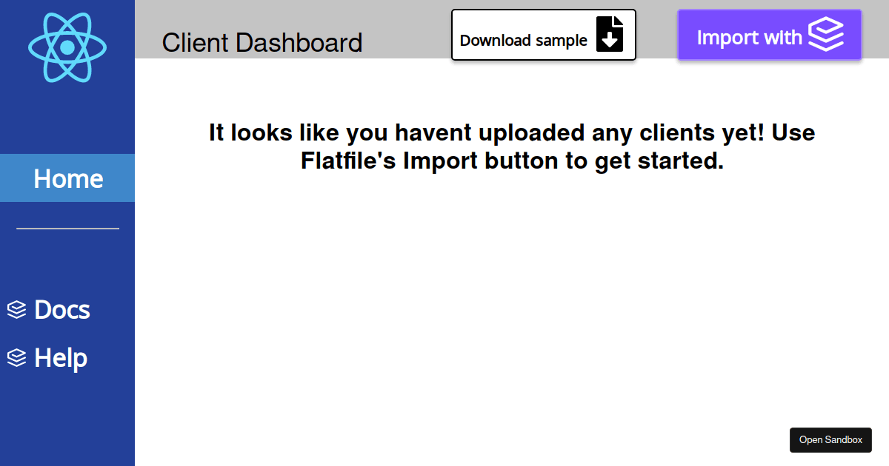Click the Client Dashboard title
The image size is (889, 466).
click(x=262, y=43)
